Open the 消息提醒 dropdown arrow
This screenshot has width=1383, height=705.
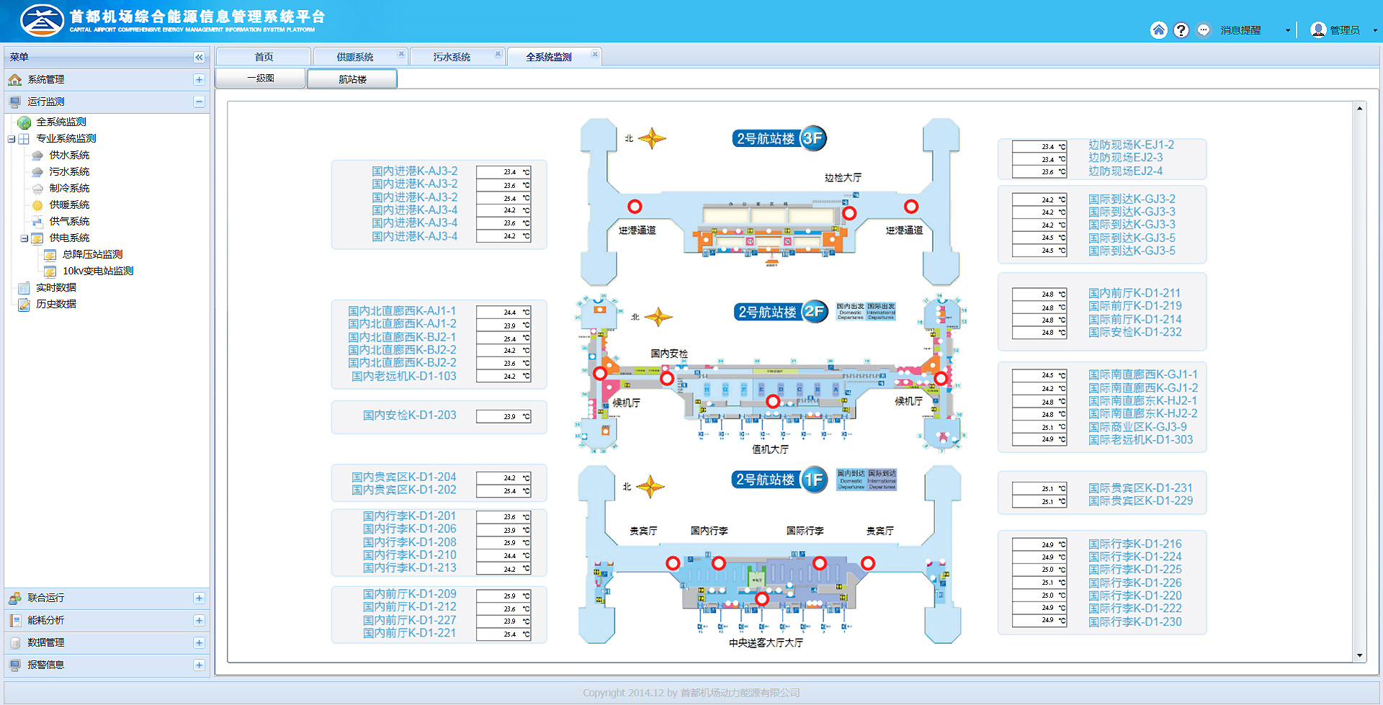pyautogui.click(x=1288, y=30)
